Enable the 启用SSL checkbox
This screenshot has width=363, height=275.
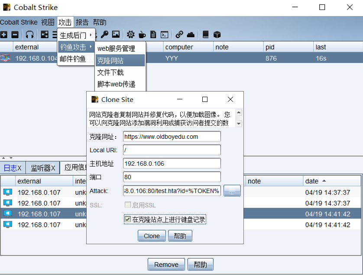128,205
